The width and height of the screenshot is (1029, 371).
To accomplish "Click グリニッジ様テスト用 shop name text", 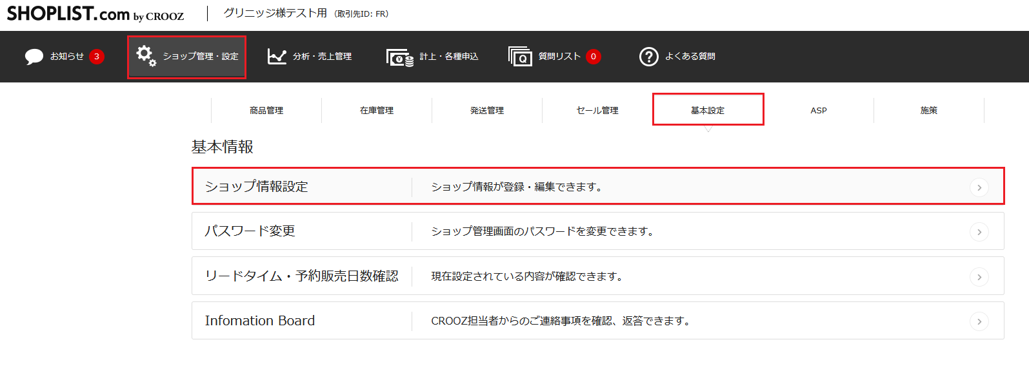I will click(x=275, y=13).
